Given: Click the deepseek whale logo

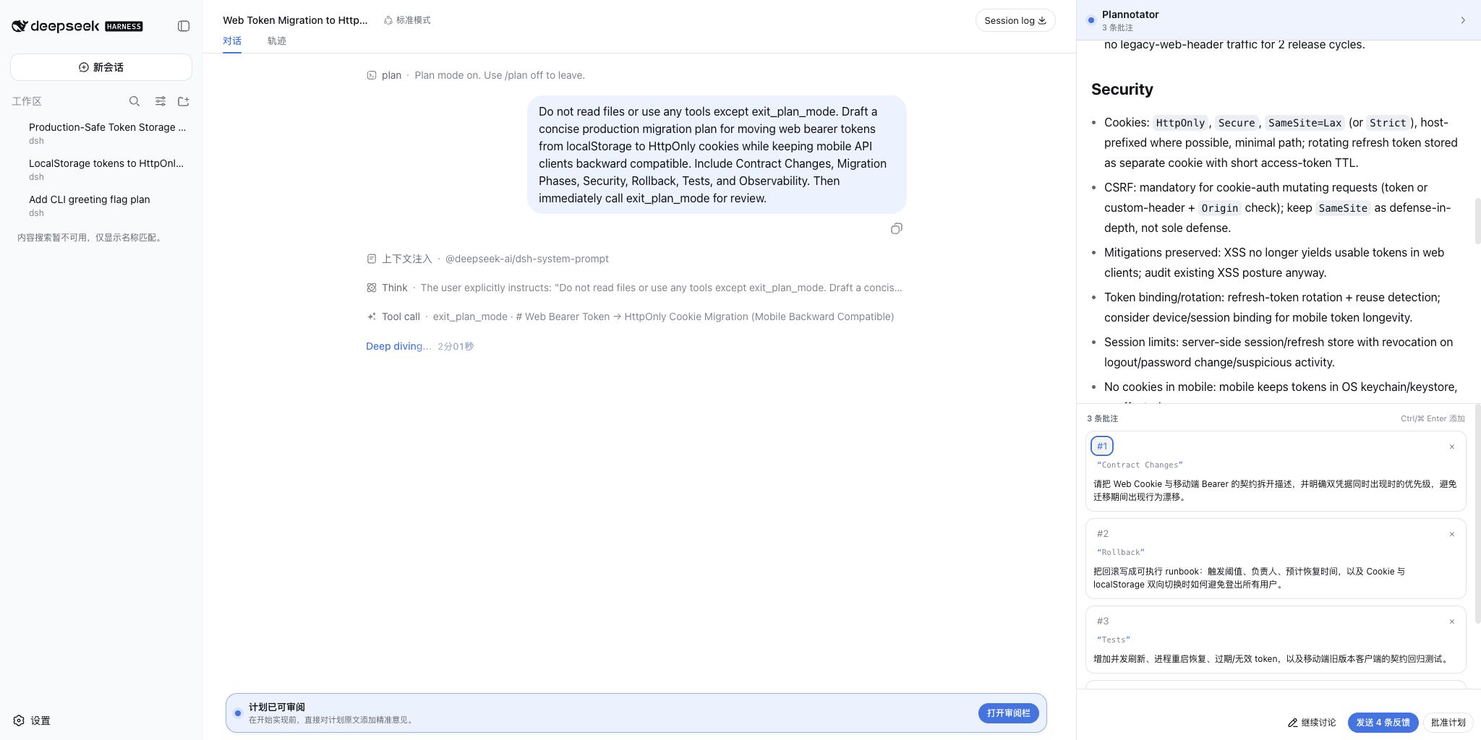Looking at the screenshot, I should point(20,26).
